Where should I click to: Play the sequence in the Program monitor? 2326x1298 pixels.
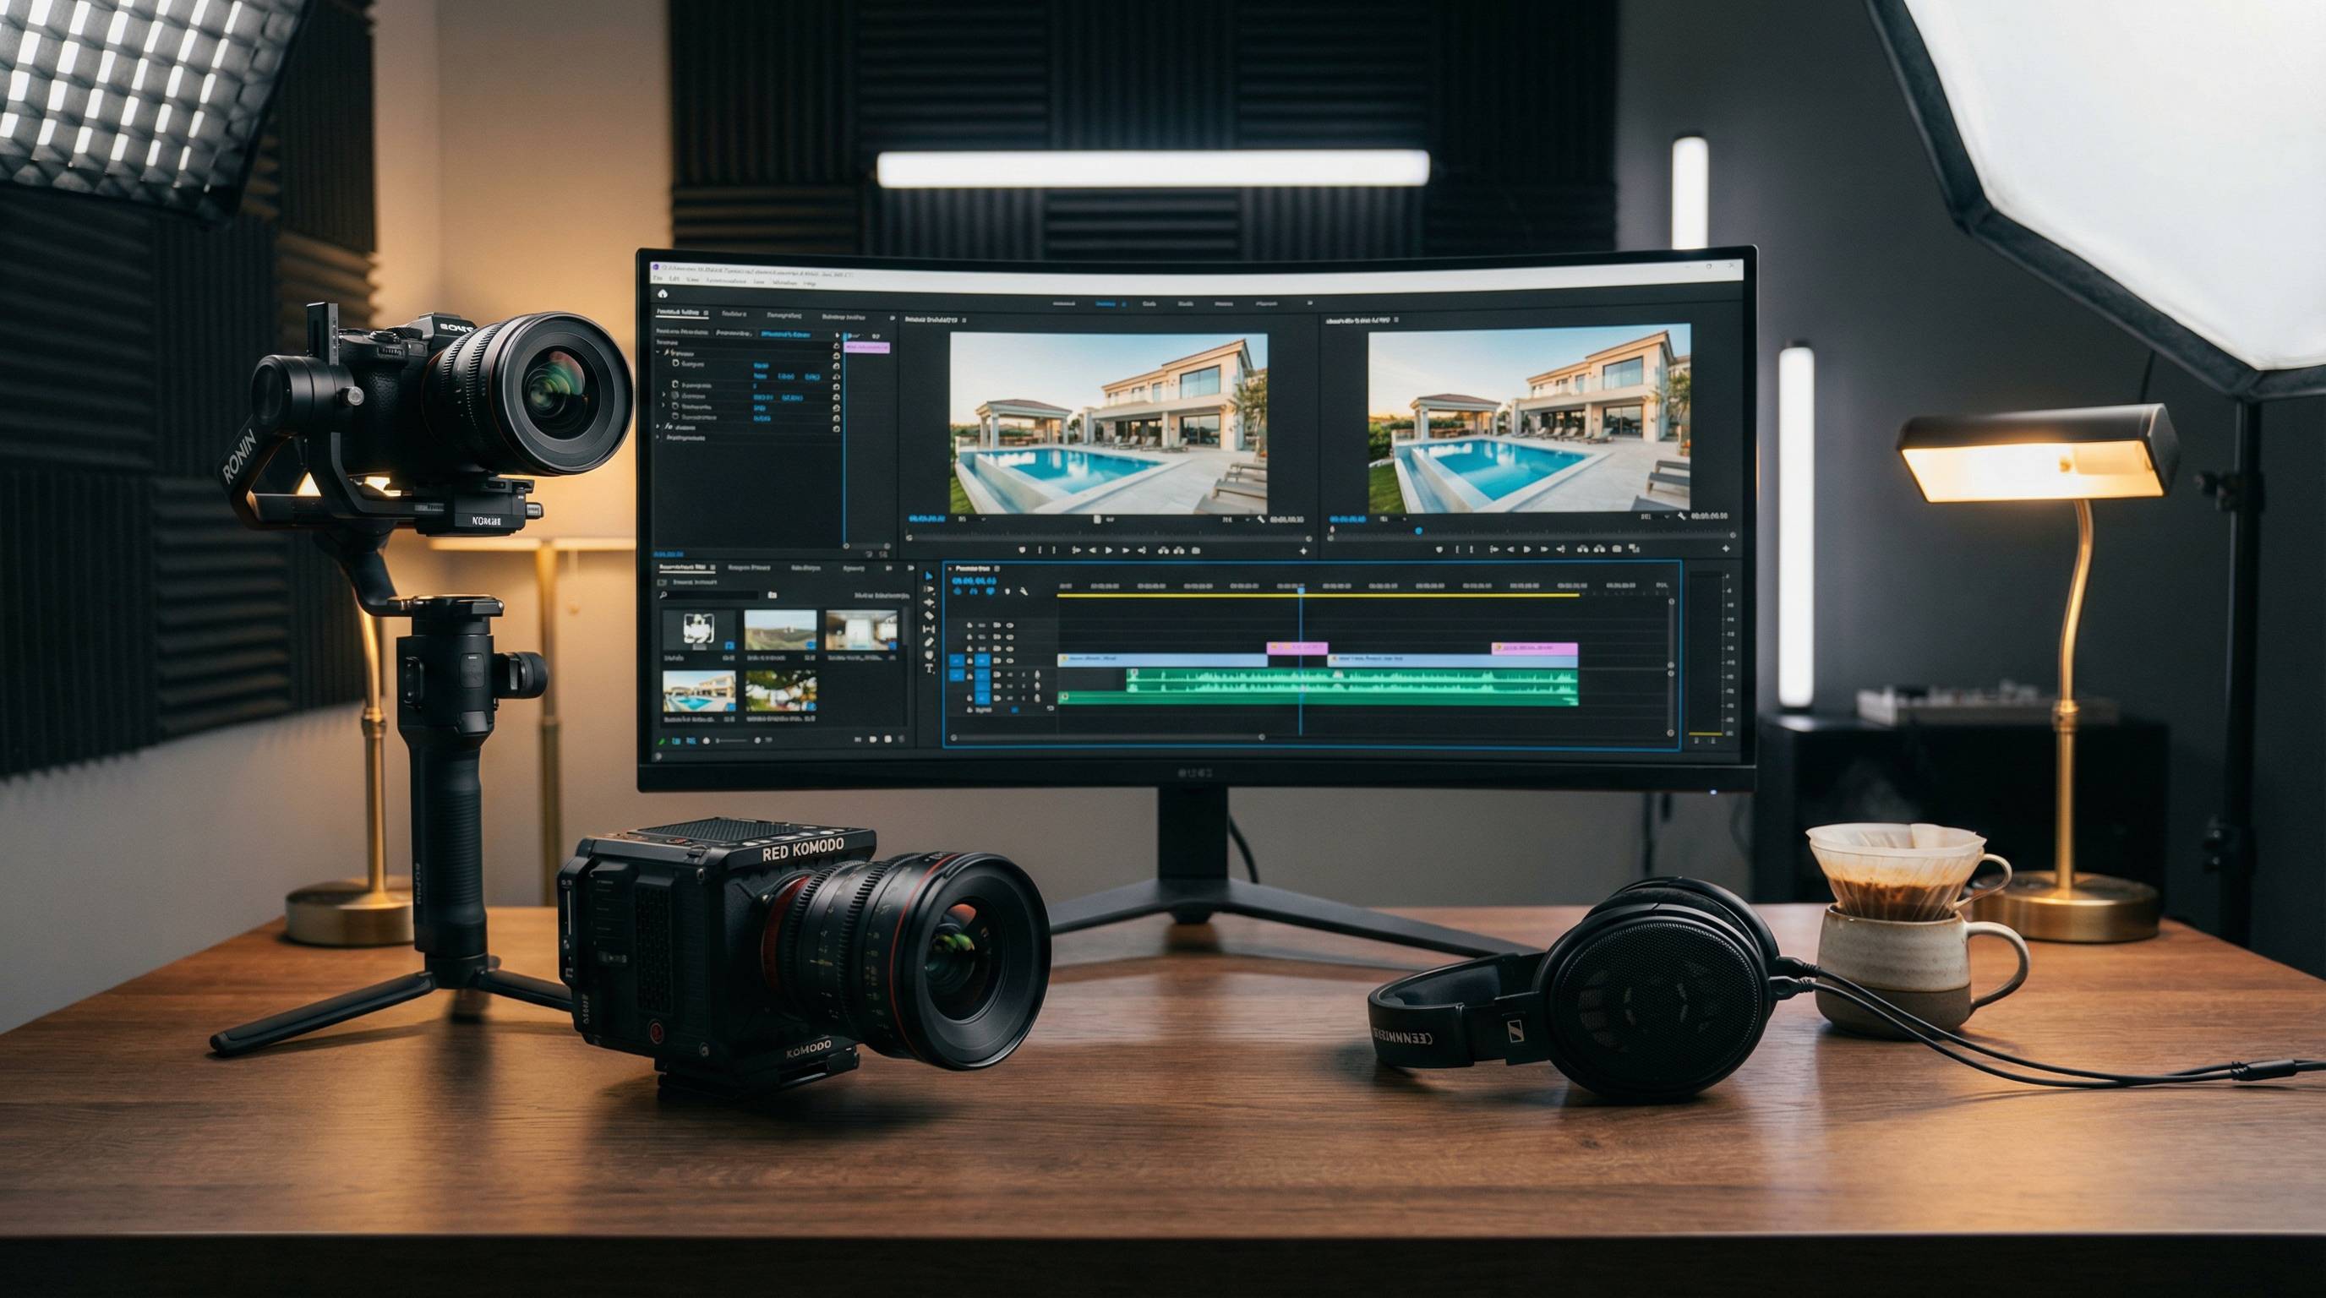point(1527,550)
